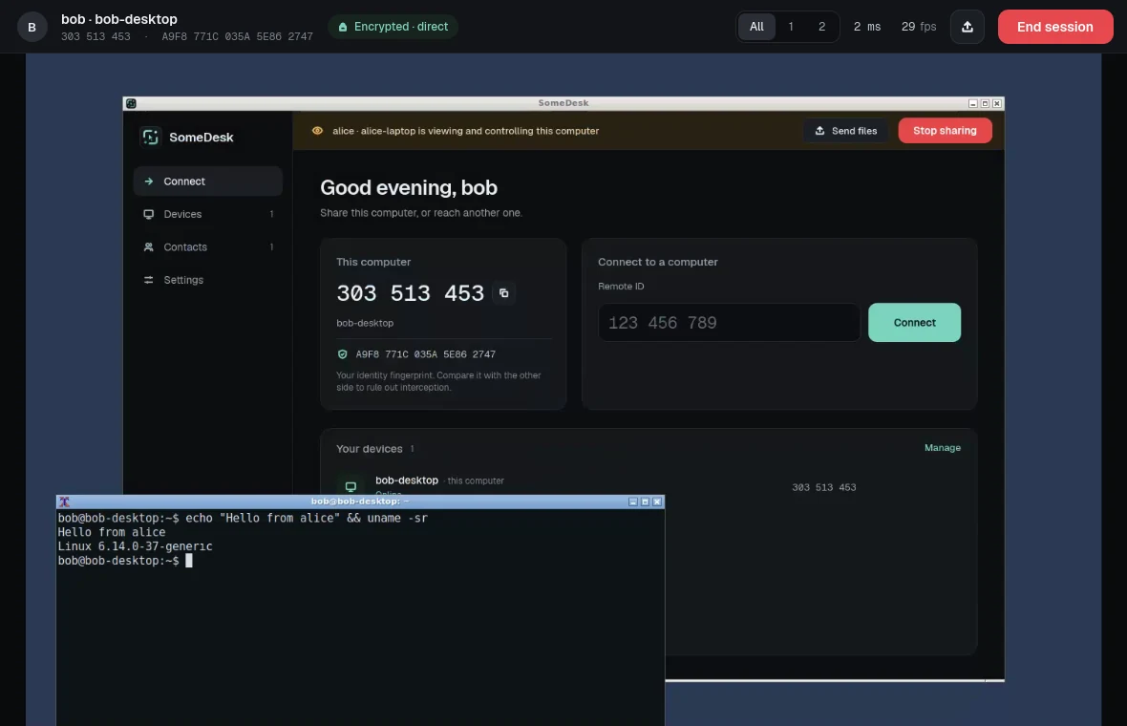
Task: Open Contacts in the sidebar
Action: click(x=207, y=247)
